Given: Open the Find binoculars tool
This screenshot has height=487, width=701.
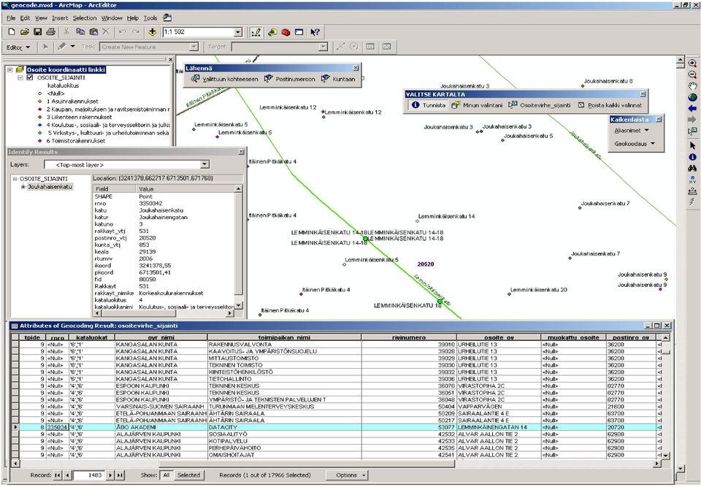Looking at the screenshot, I should coord(692,168).
